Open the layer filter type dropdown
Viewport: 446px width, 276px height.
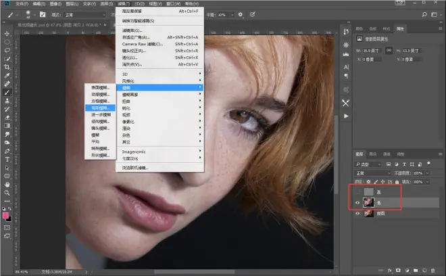pyautogui.click(x=368, y=164)
